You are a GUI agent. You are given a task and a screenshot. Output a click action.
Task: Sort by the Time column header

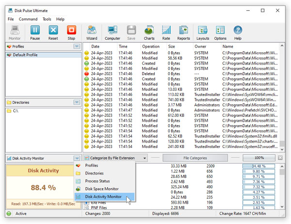(x=129, y=47)
